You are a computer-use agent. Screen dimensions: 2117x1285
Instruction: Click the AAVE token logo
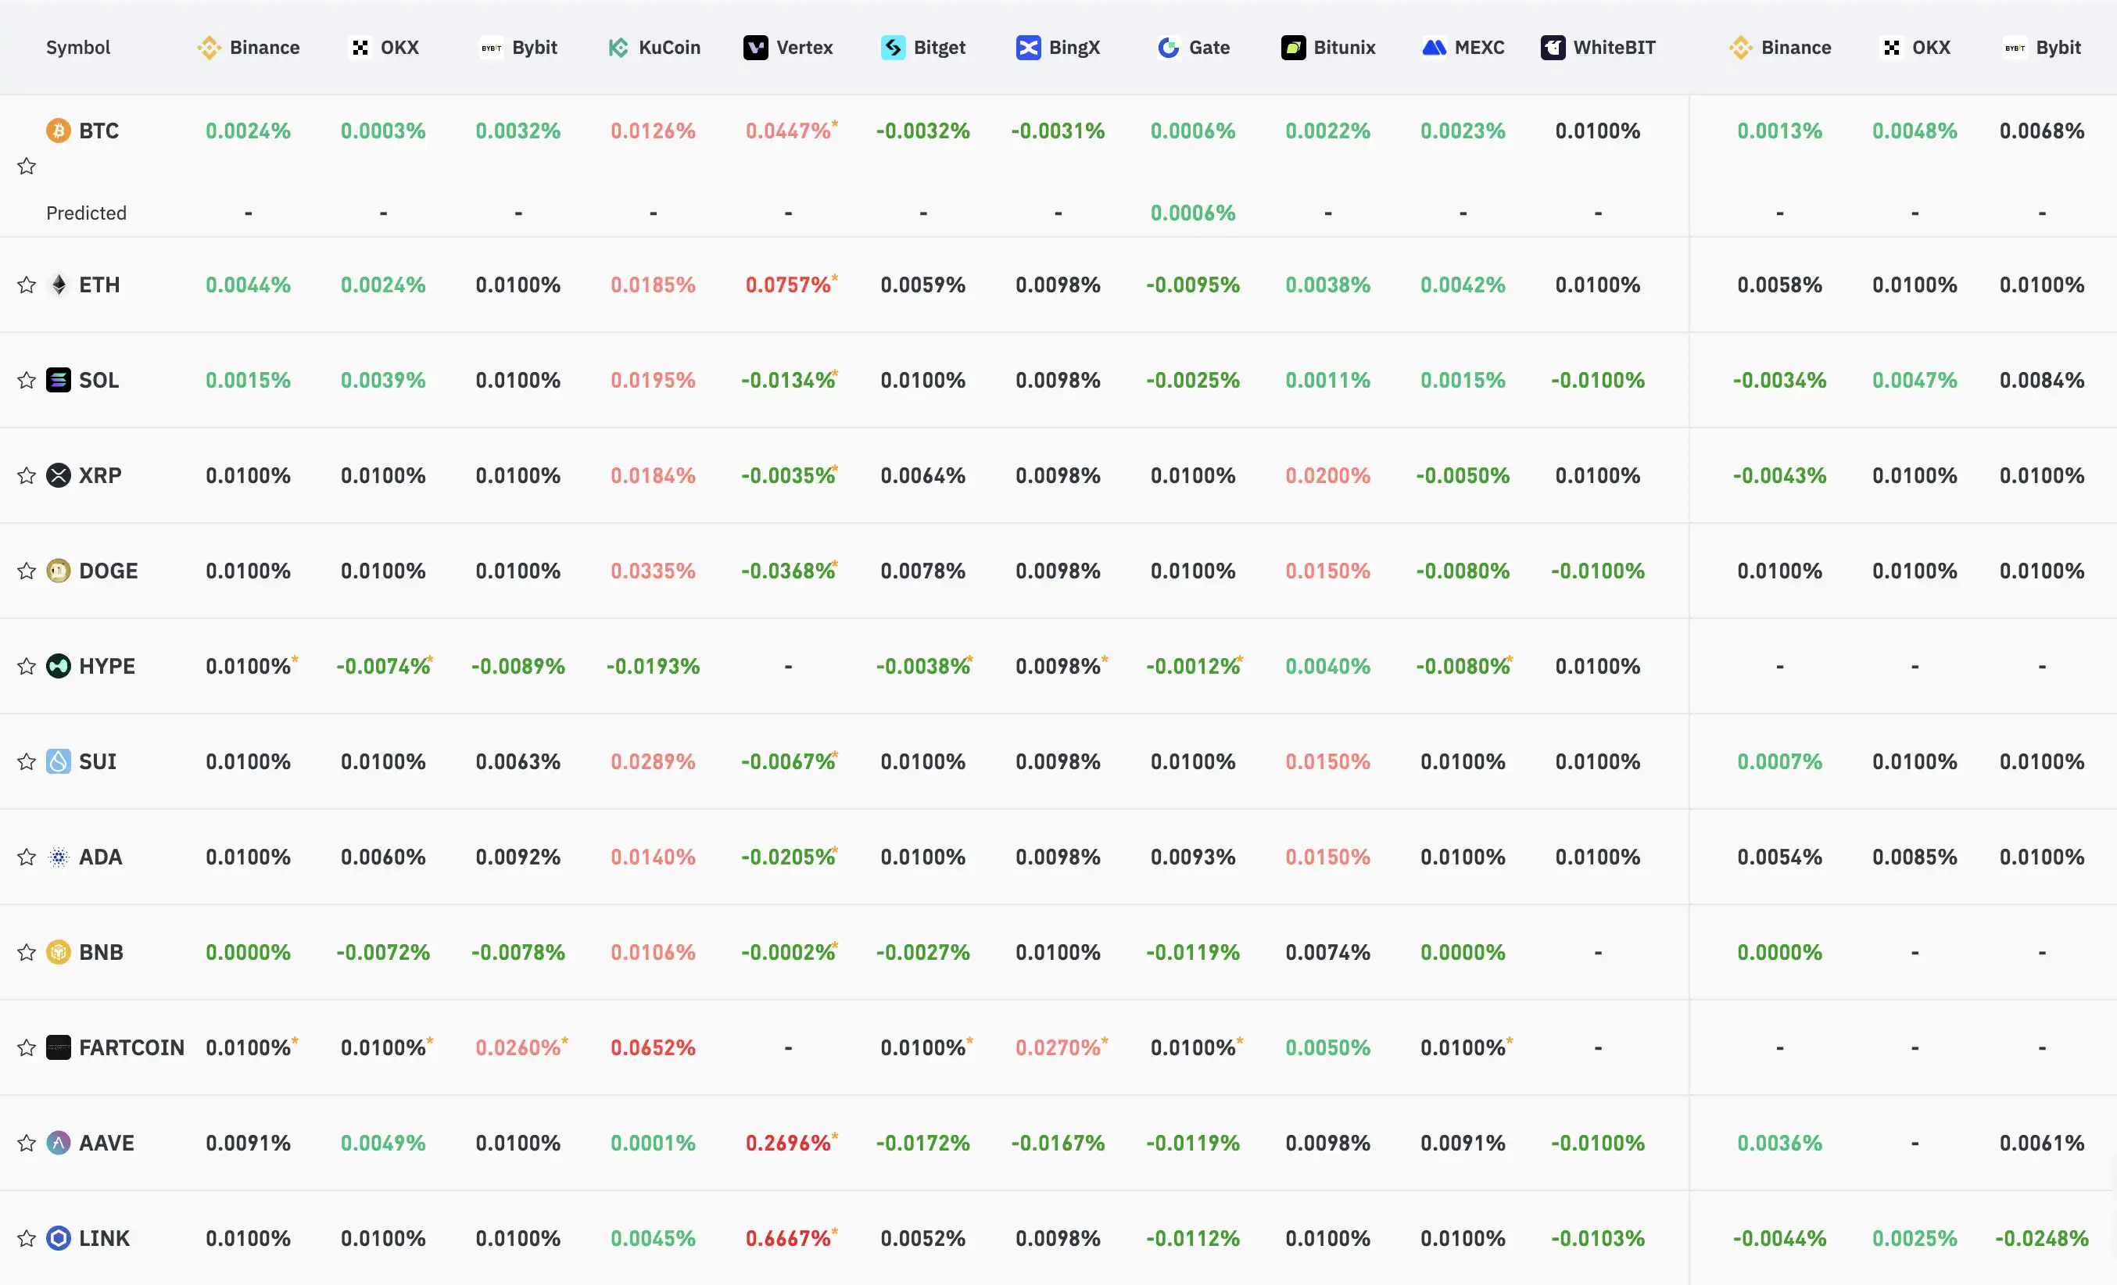click(x=59, y=1144)
